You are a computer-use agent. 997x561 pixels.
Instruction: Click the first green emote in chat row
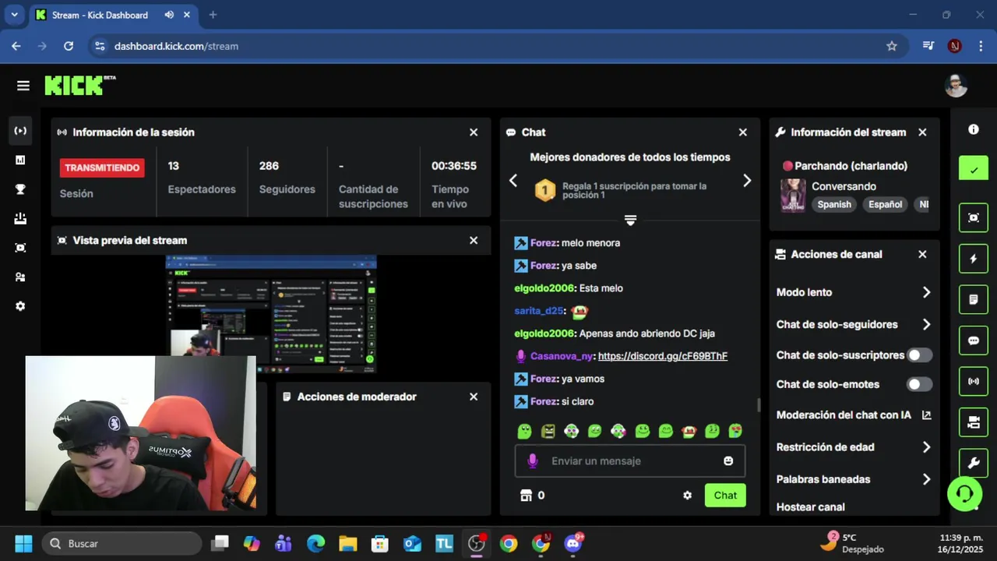[x=525, y=431]
